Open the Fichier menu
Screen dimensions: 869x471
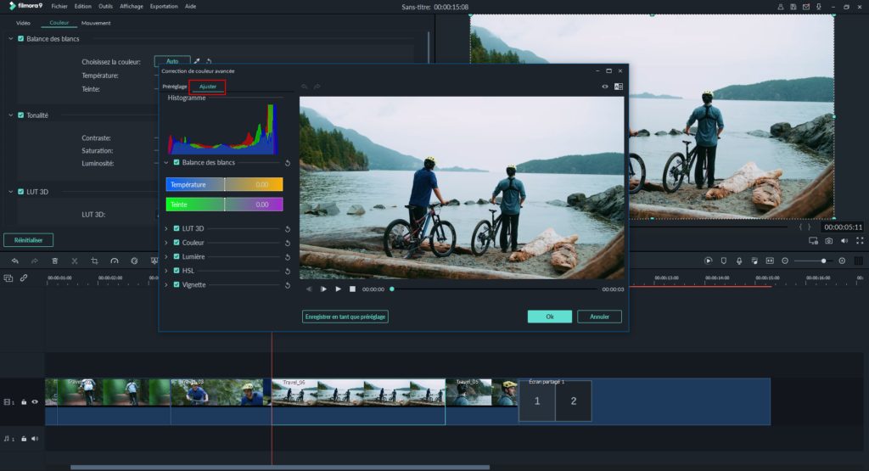[x=59, y=7]
